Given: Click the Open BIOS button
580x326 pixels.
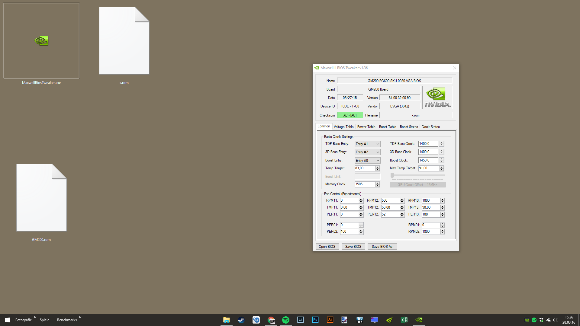Looking at the screenshot, I should [x=327, y=247].
